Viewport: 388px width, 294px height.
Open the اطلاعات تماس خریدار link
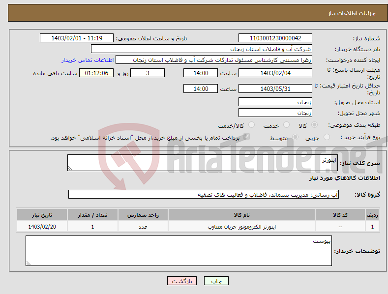click(x=88, y=60)
